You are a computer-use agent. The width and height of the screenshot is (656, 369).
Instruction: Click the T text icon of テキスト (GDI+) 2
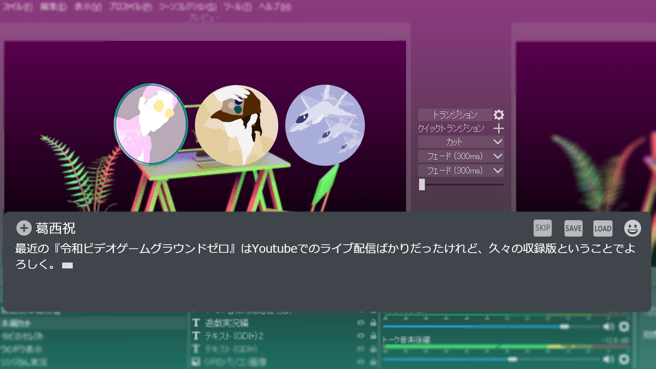coord(196,335)
